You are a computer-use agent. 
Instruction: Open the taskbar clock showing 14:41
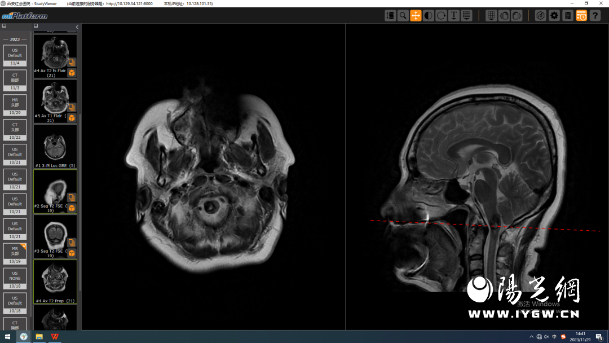pos(580,337)
